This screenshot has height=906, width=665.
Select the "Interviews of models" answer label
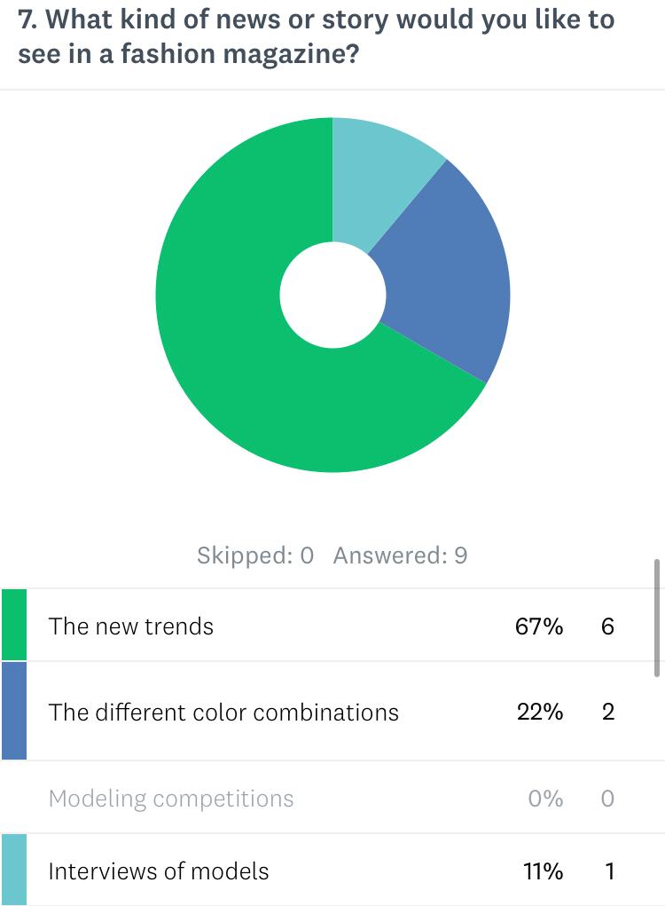[159, 871]
